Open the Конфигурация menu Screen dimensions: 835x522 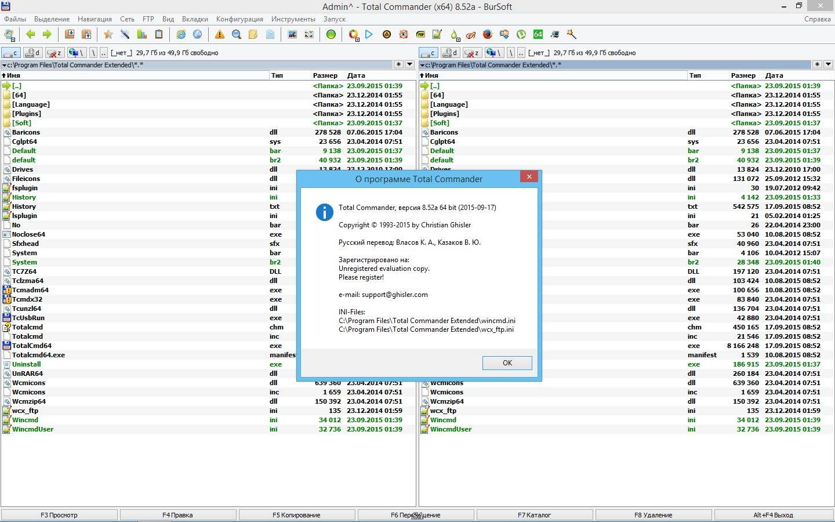(x=239, y=19)
